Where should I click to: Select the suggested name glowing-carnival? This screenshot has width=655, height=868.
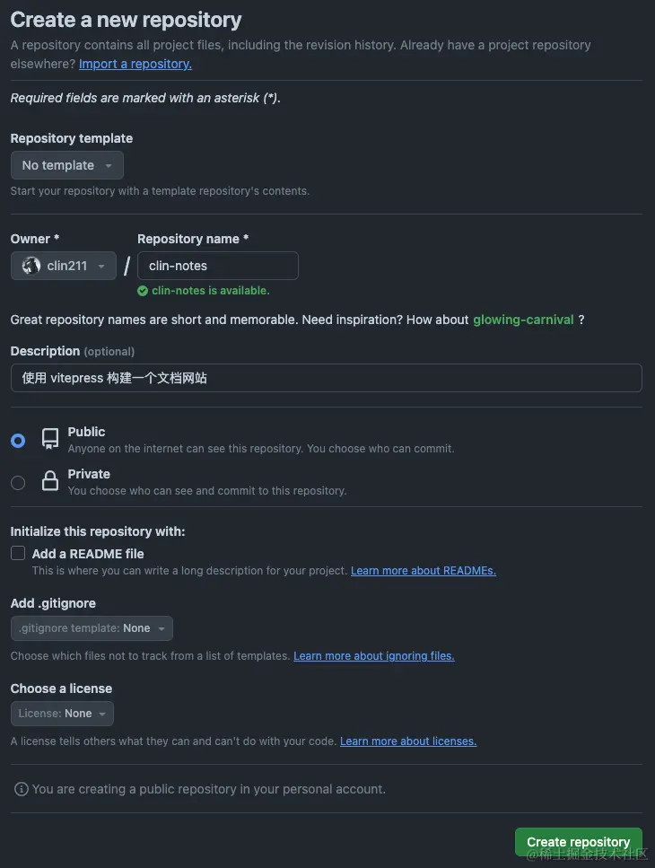click(x=523, y=319)
